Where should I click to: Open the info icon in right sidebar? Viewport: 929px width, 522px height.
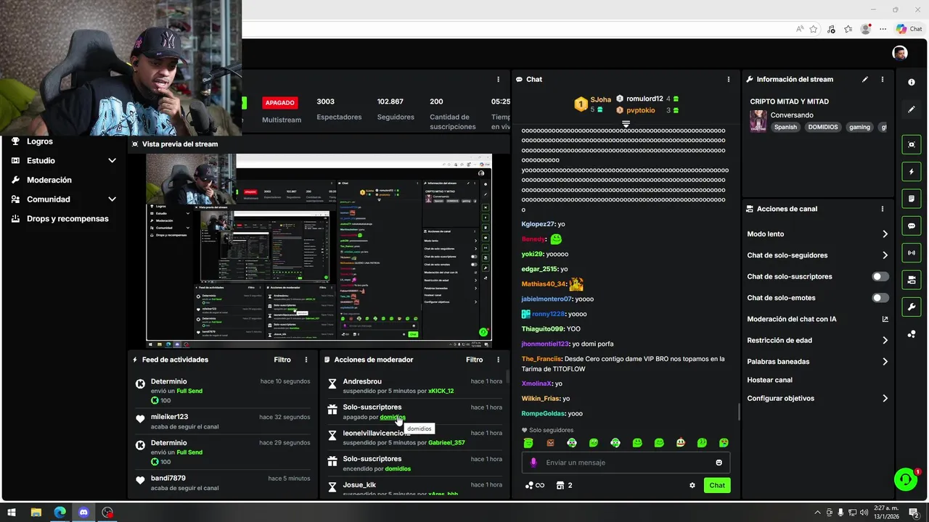[x=912, y=82]
